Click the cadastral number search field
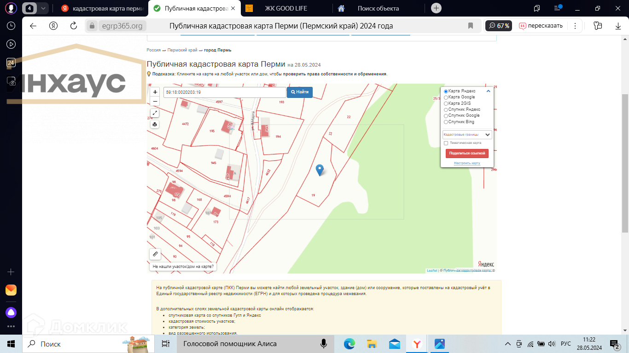This screenshot has height=353, width=629. (x=225, y=92)
